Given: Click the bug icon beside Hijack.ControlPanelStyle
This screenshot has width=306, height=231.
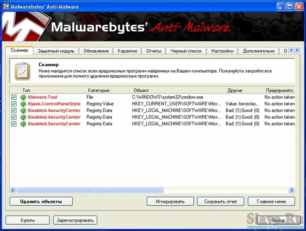Looking at the screenshot, I should [23, 104].
